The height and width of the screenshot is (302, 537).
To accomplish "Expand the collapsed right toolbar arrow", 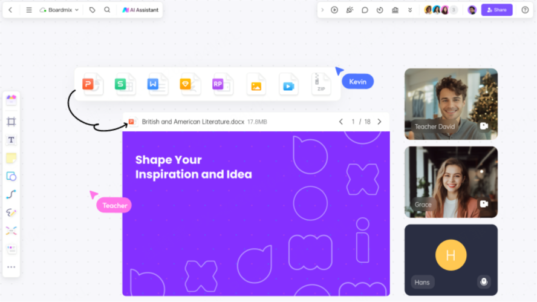I will coord(322,10).
